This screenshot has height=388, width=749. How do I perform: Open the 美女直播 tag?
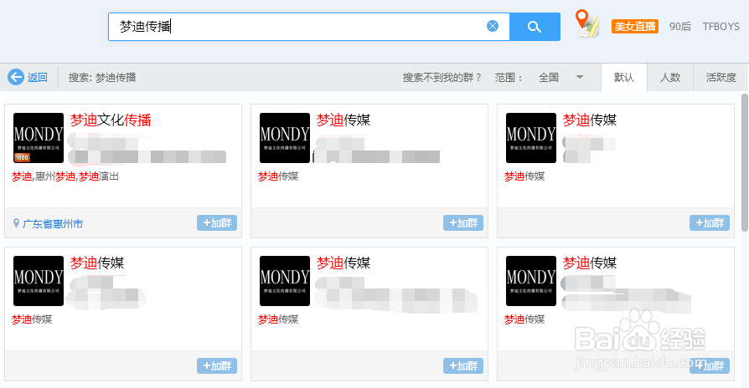635,26
